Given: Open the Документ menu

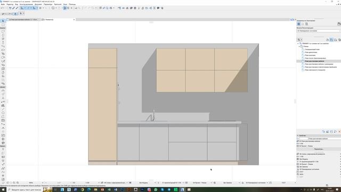Looking at the screenshot, I should [38, 4].
